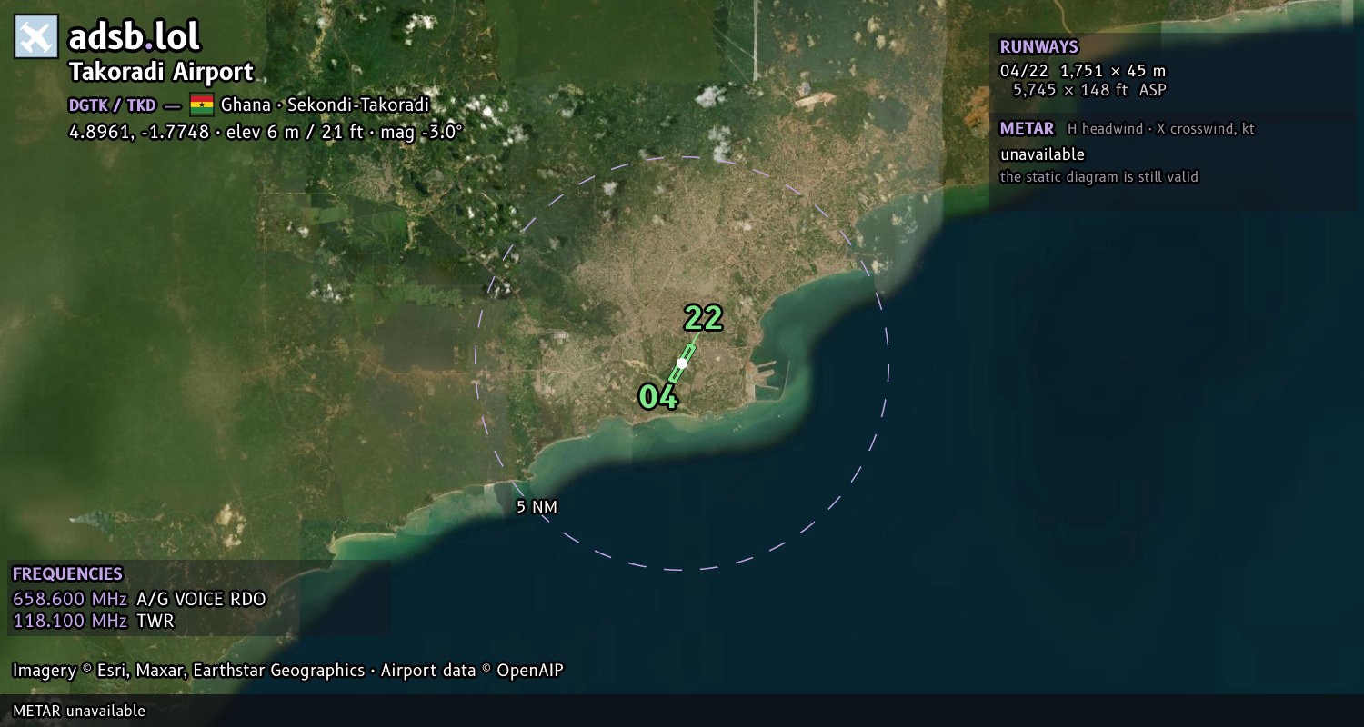1364x727 pixels.
Task: Click the FREQUENCIES panel heading
Action: 67,574
